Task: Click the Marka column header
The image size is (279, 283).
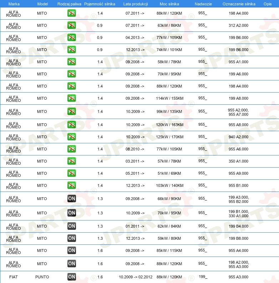Action: [14, 4]
